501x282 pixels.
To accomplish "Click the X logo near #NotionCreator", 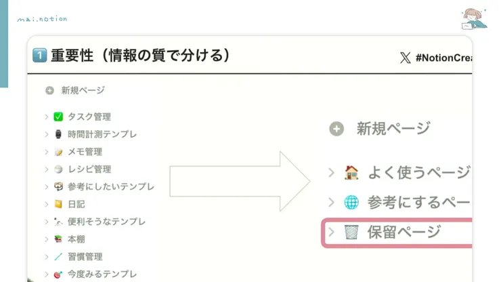I will [405, 58].
